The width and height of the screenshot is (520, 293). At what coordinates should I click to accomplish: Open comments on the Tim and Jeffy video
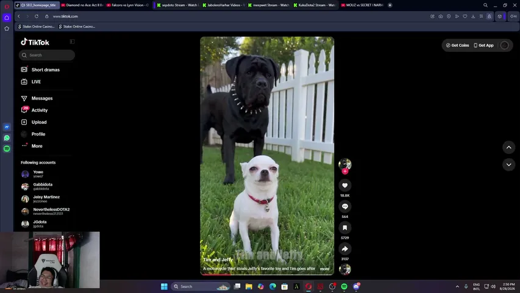point(345,207)
